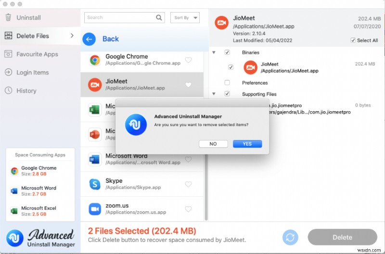Uncheck the Binaries group checkbox
Image resolution: width=385 pixels, height=254 pixels.
tap(227, 52)
